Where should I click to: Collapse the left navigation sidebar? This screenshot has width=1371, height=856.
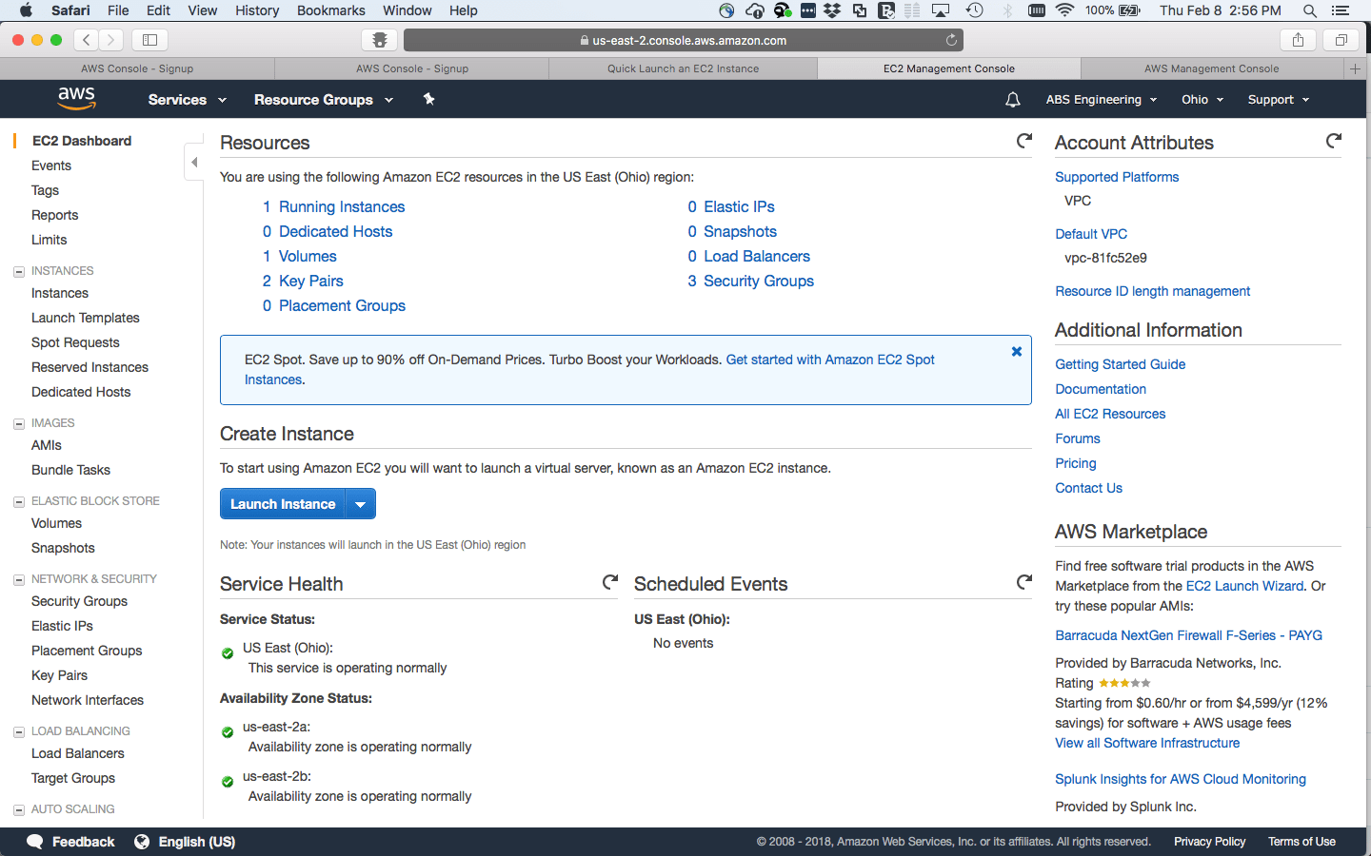pos(194,163)
